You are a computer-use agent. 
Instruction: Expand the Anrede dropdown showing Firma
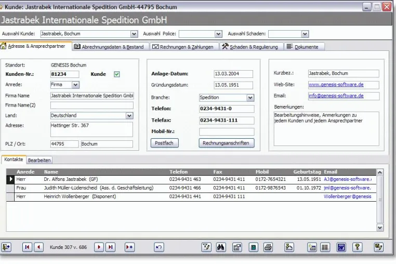point(75,85)
